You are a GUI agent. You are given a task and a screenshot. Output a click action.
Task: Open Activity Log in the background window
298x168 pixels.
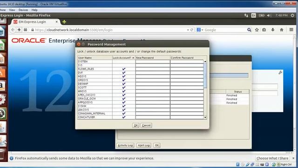(125, 145)
